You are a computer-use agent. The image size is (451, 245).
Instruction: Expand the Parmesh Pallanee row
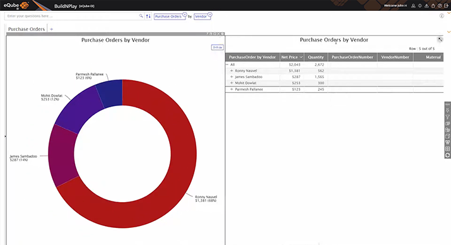231,89
